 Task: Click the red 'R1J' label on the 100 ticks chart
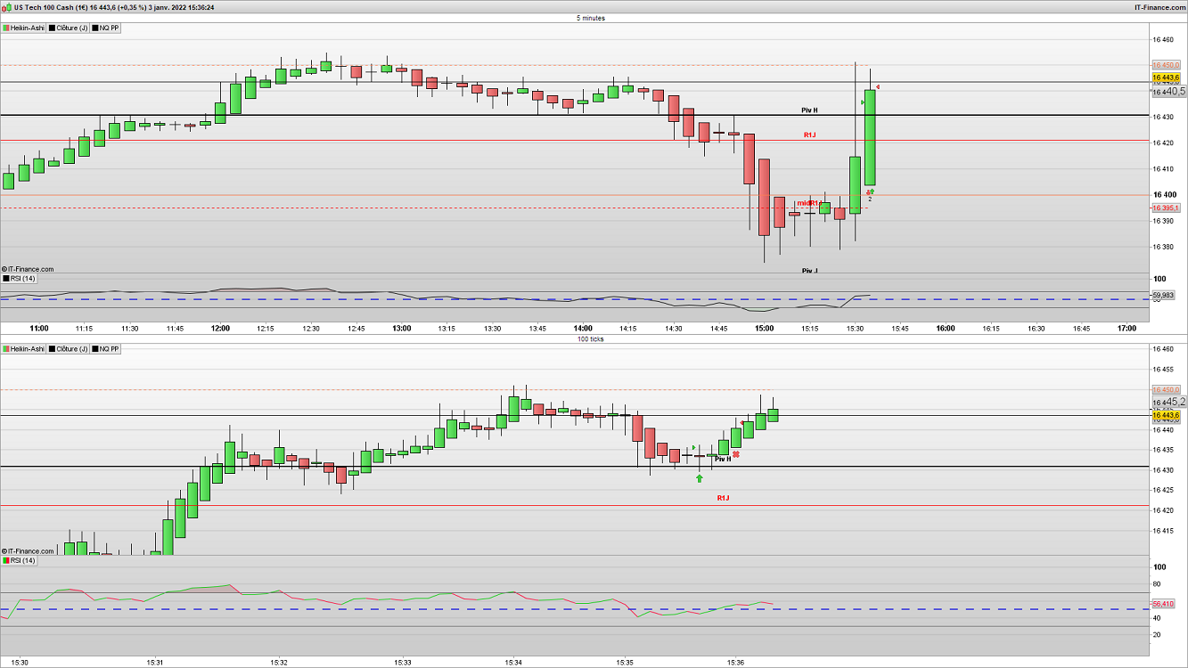723,498
